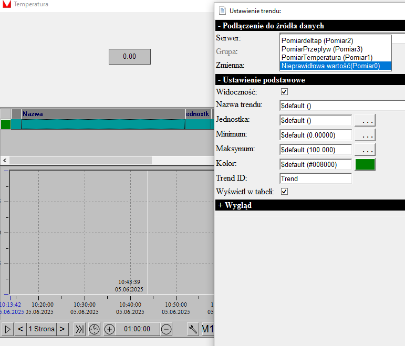The width and height of the screenshot is (405, 346).
Task: Select PomiarPrzeplyw (Pomiar3) from list
Action: (336, 49)
